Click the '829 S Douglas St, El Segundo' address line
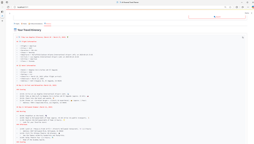The width and height of the screenshot is (254, 144). coord(41,81)
